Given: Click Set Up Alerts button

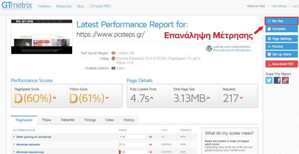Looking at the screenshot, I should (281, 54).
